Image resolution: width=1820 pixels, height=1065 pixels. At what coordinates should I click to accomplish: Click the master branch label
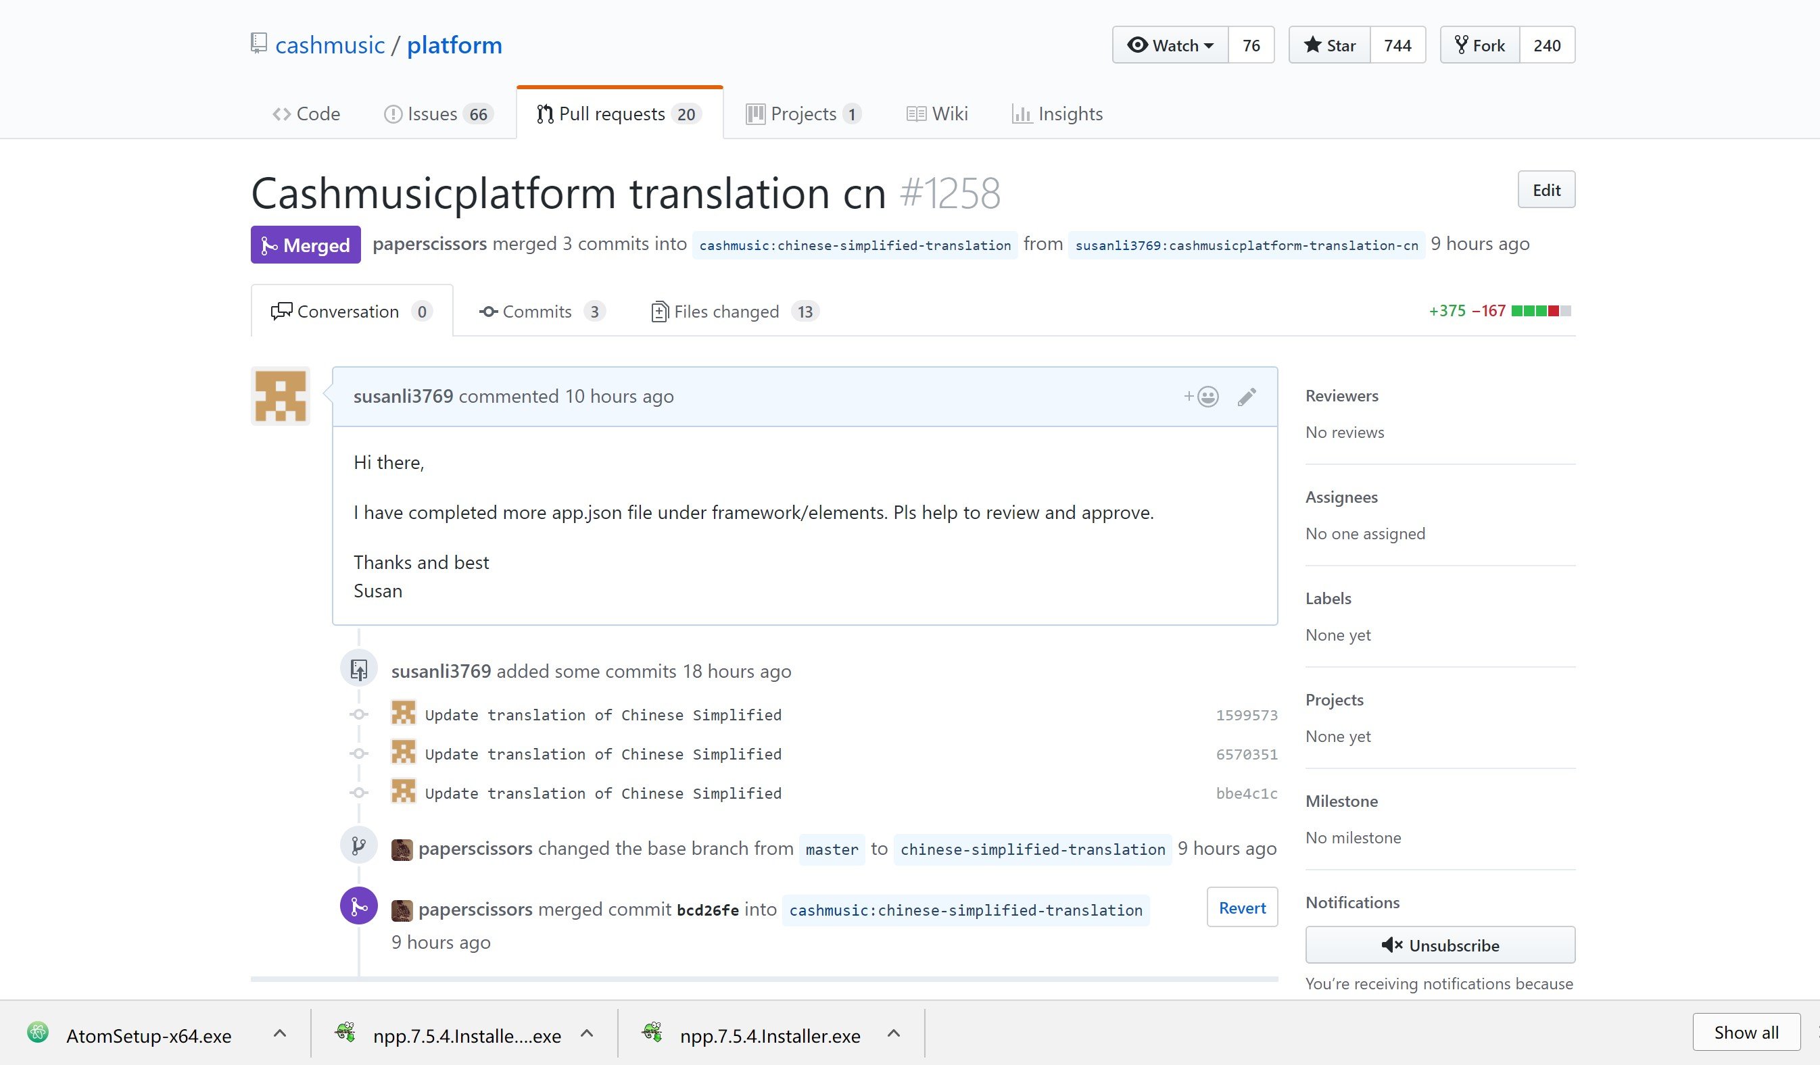[x=832, y=849]
